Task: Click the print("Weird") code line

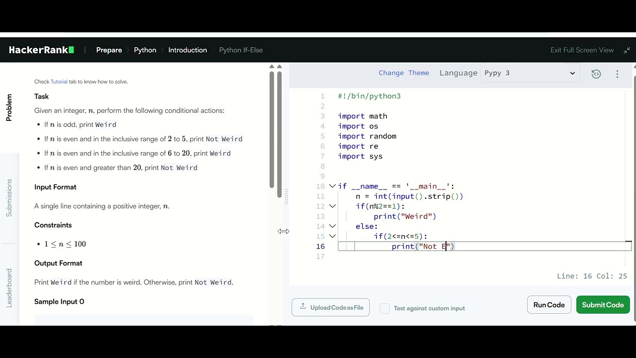Action: 405,216
